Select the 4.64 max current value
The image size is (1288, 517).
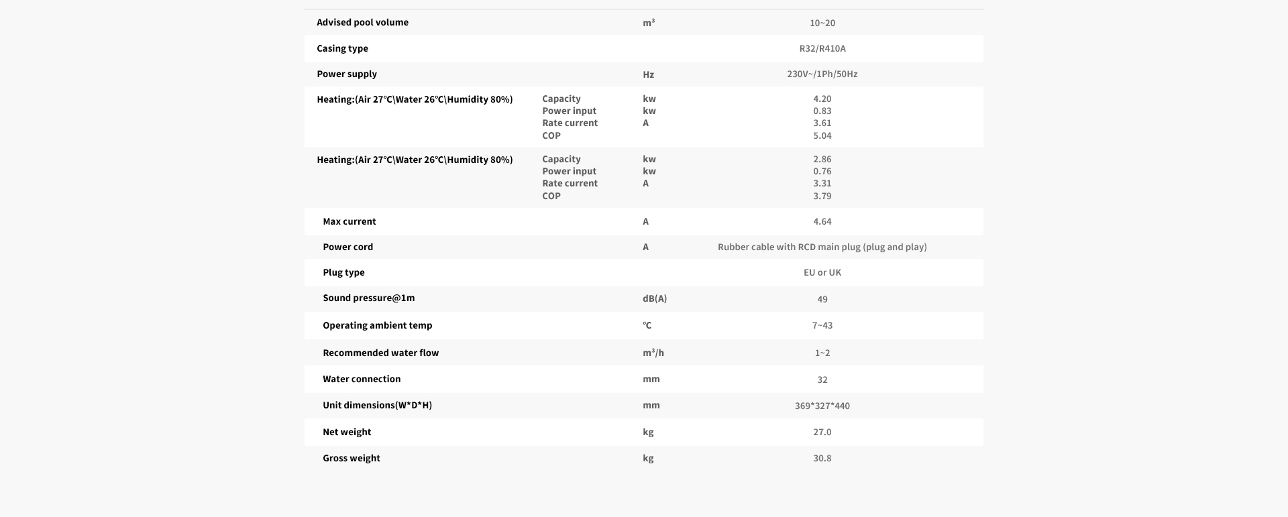822,221
